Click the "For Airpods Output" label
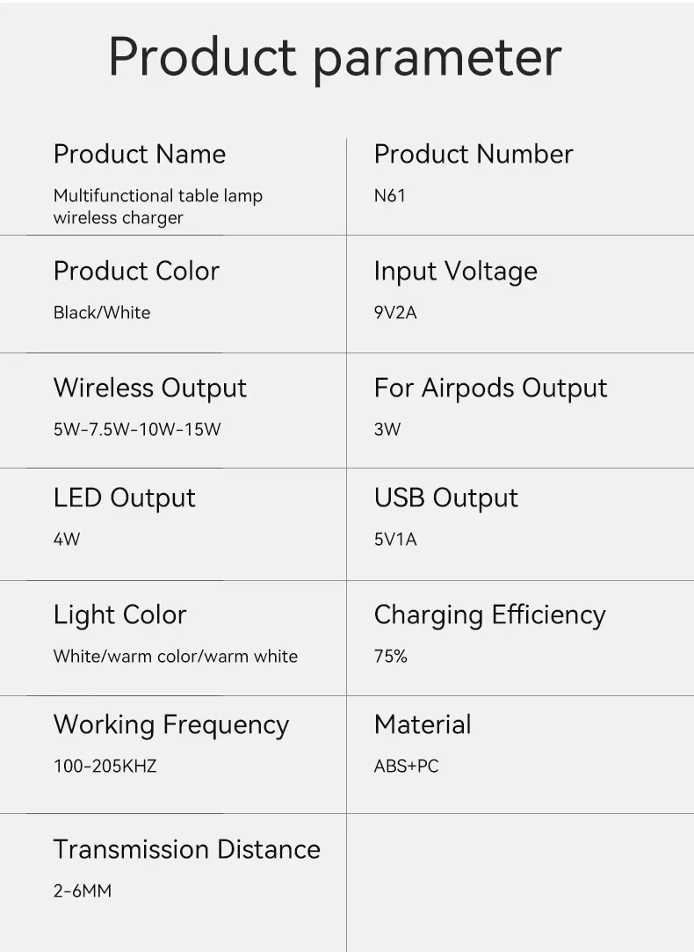Viewport: 694px width, 952px height. [x=490, y=388]
